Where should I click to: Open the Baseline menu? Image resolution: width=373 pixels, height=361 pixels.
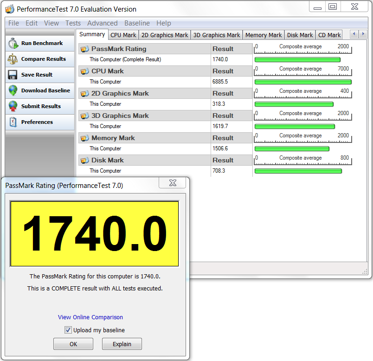pos(137,23)
